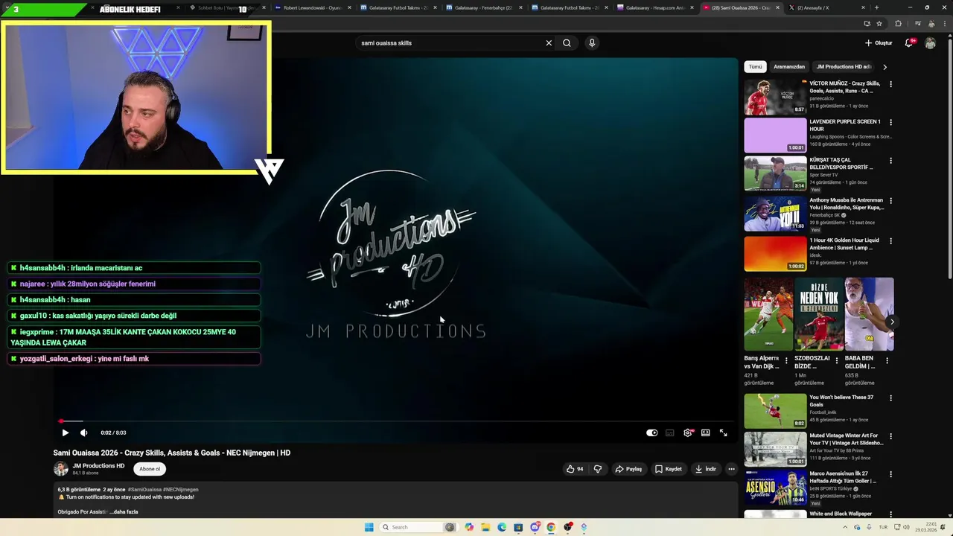The width and height of the screenshot is (953, 536).
Task: Click the Windows taskbar search box
Action: click(418, 527)
